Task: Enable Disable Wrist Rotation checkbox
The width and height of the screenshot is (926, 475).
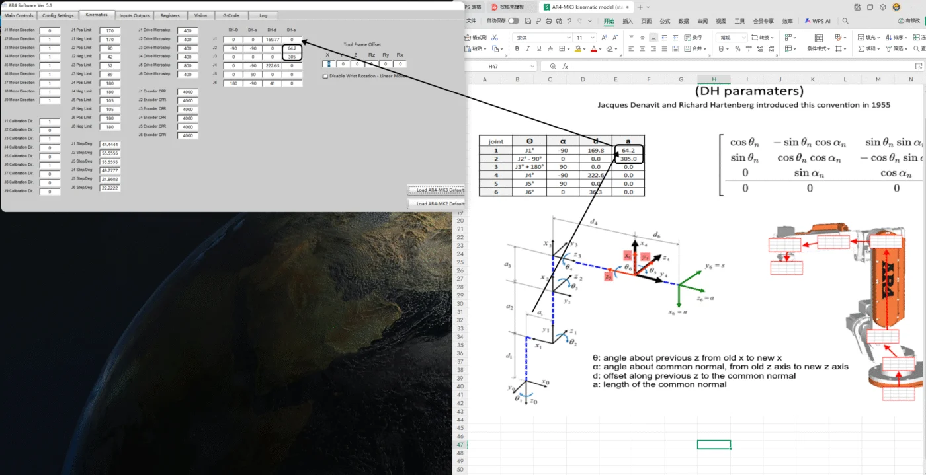Action: click(x=325, y=76)
